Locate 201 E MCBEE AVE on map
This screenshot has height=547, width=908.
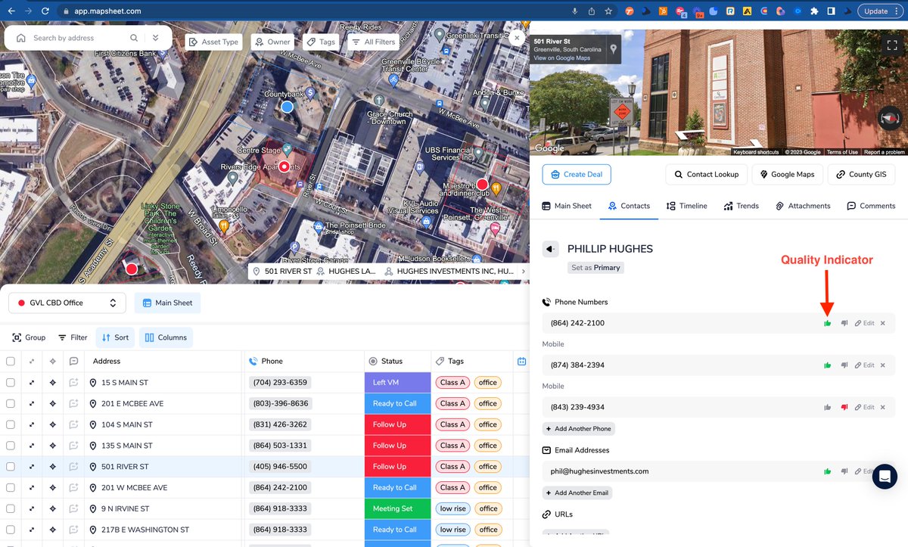tap(53, 403)
